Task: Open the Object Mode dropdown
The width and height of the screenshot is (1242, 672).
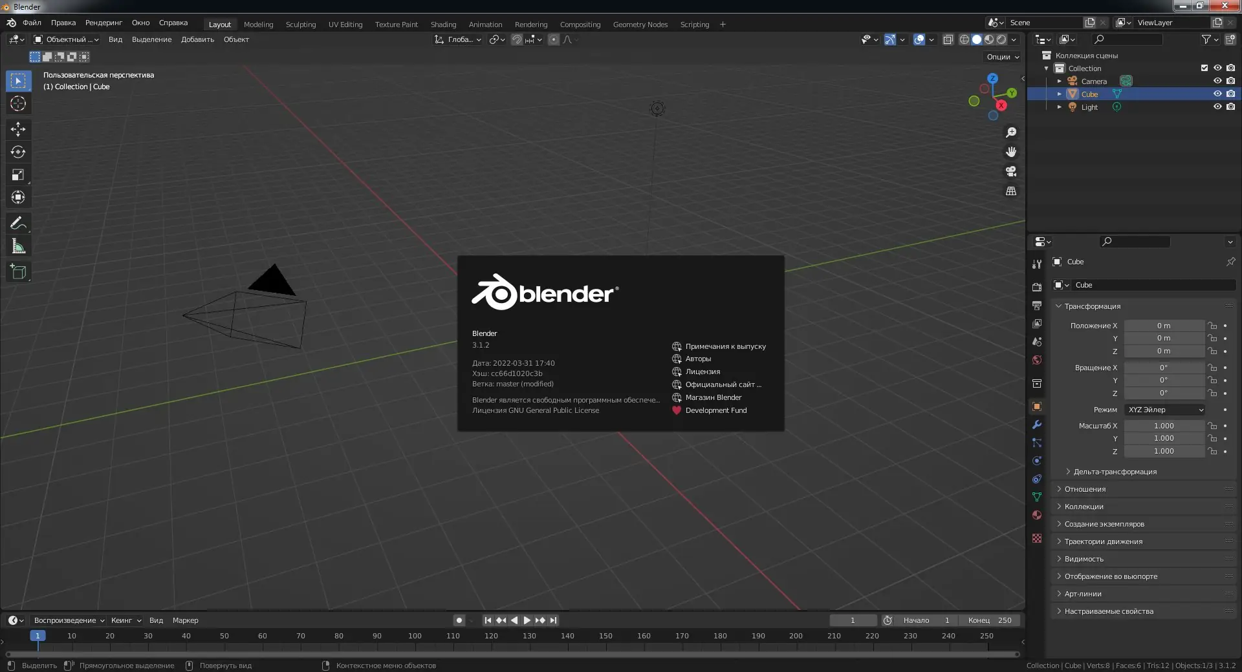Action: click(x=67, y=39)
